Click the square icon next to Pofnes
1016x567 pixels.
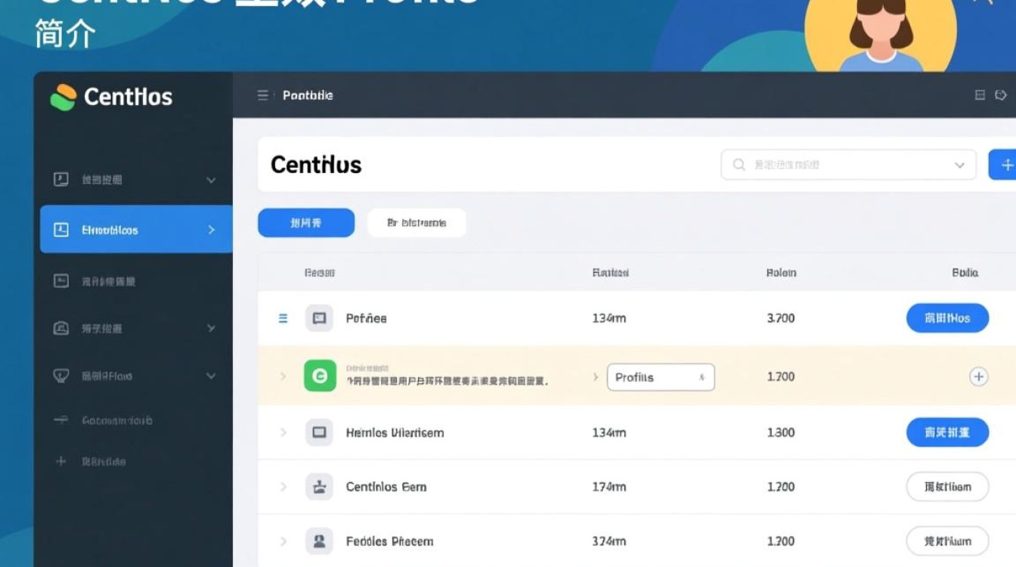pyautogui.click(x=319, y=318)
